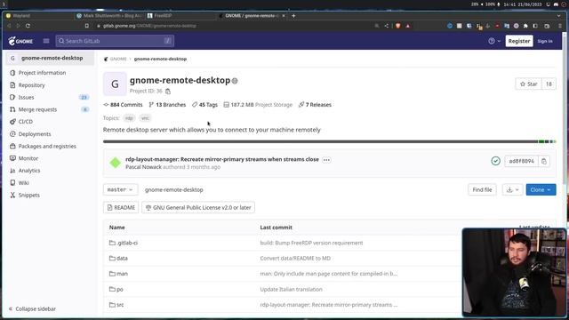
Task: Open the man folder
Action: pyautogui.click(x=122, y=274)
